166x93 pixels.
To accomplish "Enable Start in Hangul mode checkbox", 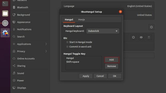I will 67,42.
